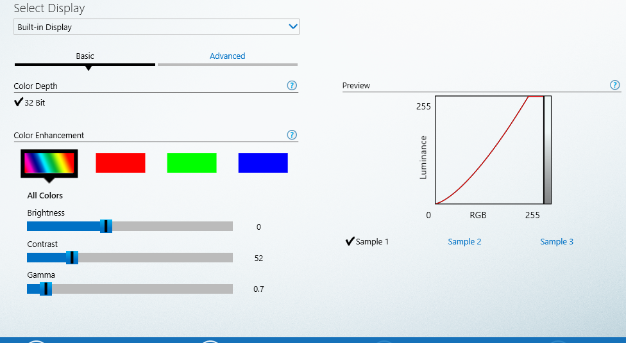Select the green color channel swatch
The height and width of the screenshot is (343, 626).
pos(192,163)
